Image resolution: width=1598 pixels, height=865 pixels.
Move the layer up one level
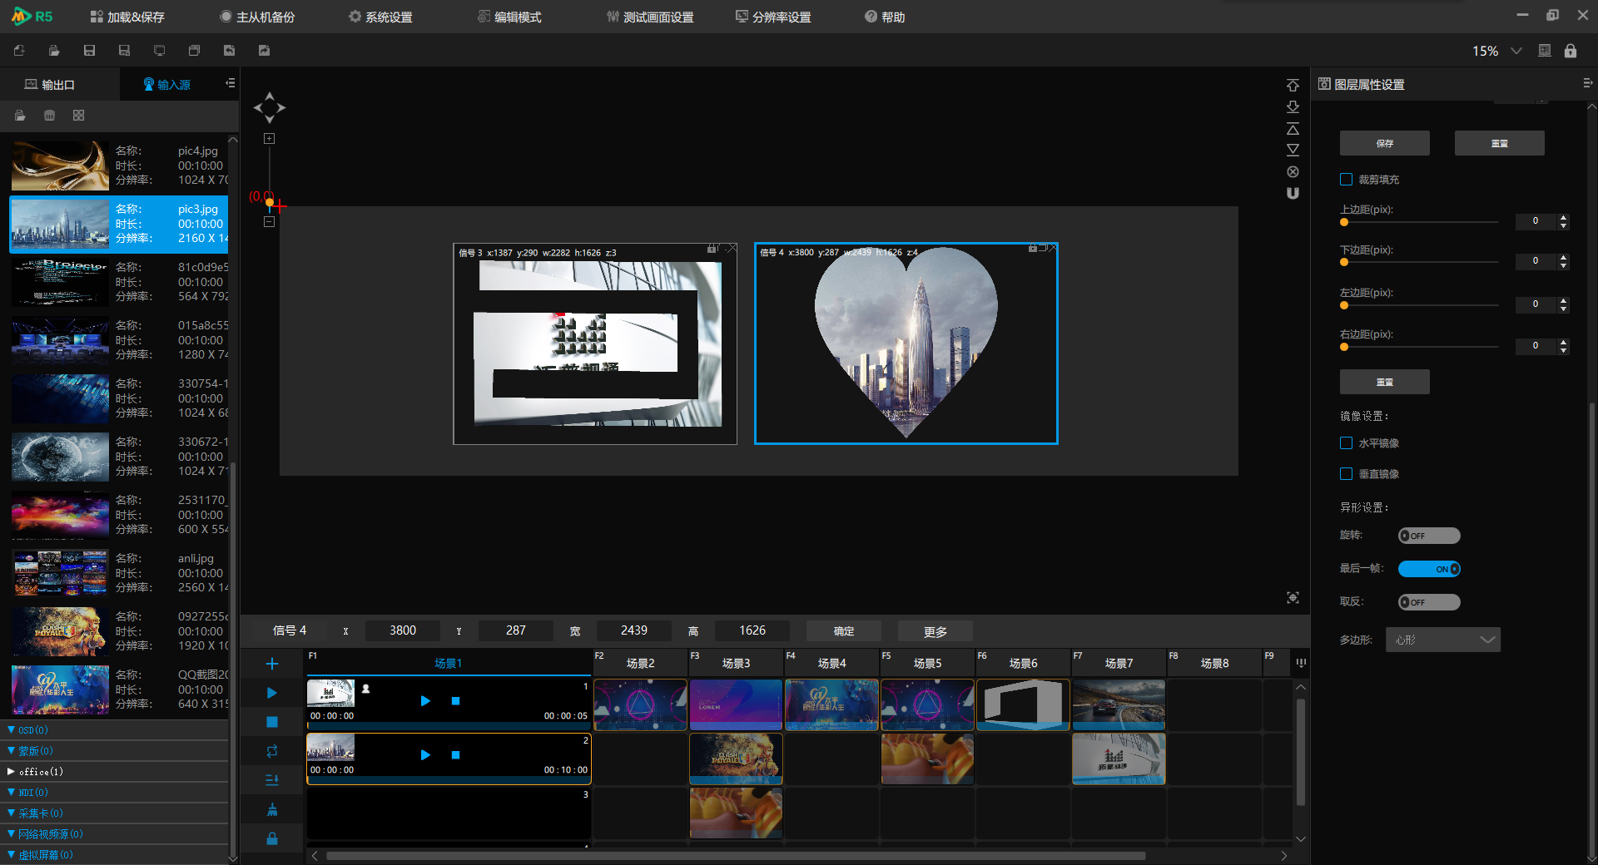[1293, 129]
